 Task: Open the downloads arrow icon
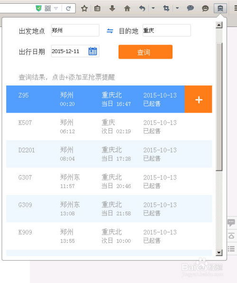pyautogui.click(x=112, y=8)
